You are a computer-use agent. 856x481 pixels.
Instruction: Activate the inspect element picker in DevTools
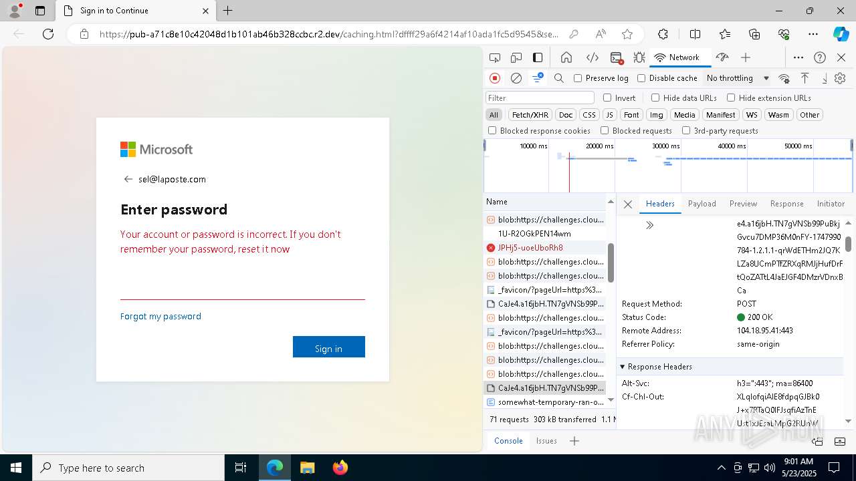coord(495,57)
